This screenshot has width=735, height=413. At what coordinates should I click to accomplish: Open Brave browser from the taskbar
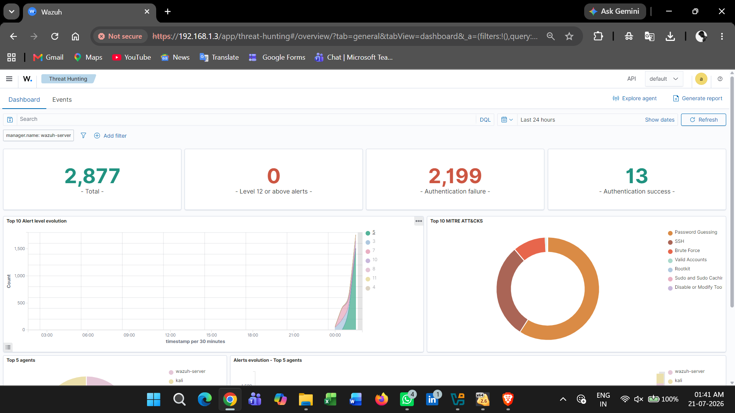508,400
